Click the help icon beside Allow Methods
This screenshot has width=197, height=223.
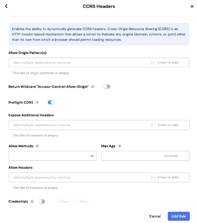[37, 146]
